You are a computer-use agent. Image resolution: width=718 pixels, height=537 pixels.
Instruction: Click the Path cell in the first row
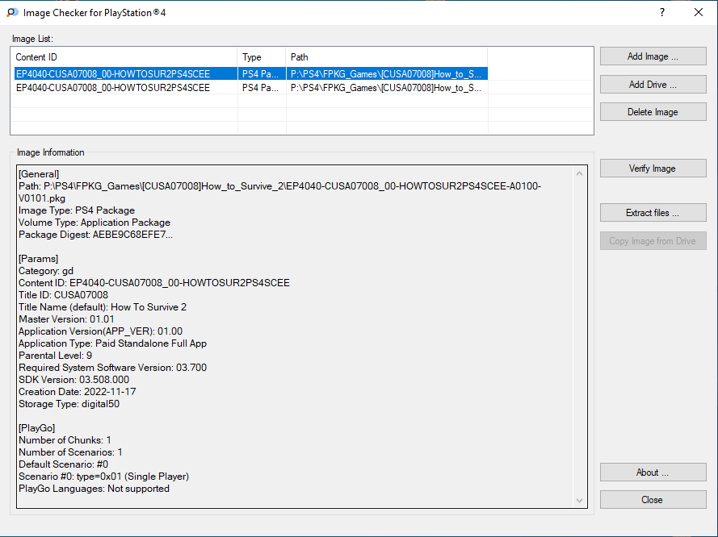tap(387, 73)
